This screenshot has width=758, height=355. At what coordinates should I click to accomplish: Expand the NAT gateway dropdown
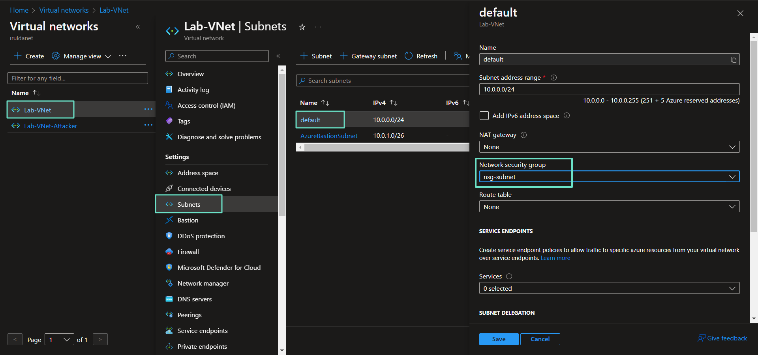point(609,147)
